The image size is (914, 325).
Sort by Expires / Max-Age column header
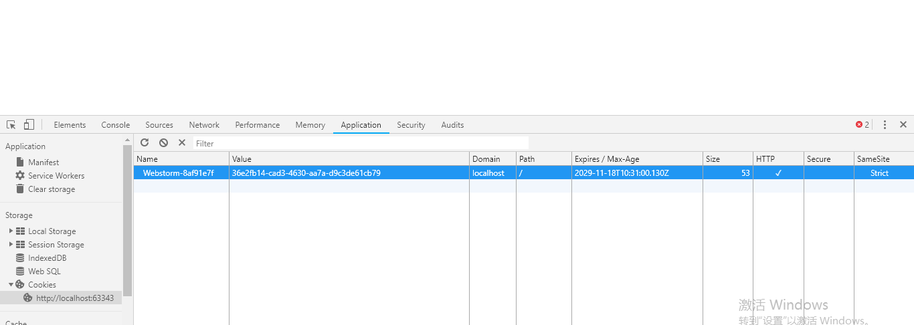[x=637, y=159]
